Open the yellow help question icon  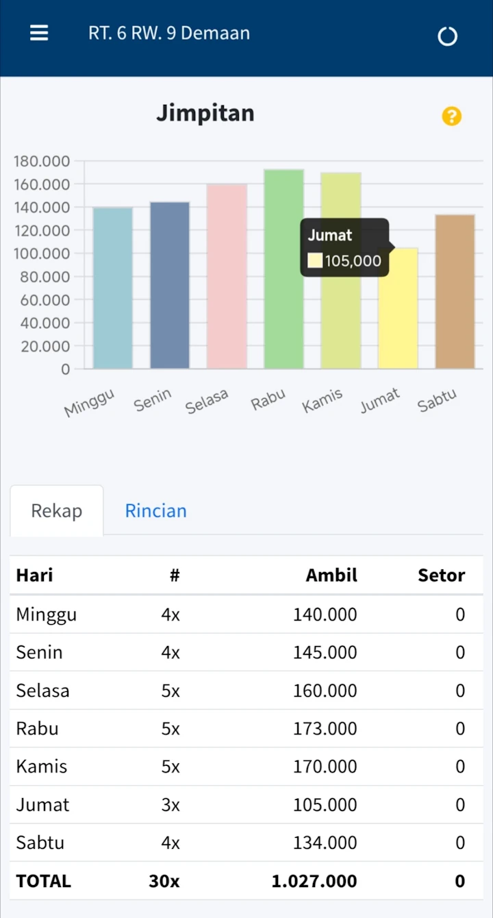(451, 116)
